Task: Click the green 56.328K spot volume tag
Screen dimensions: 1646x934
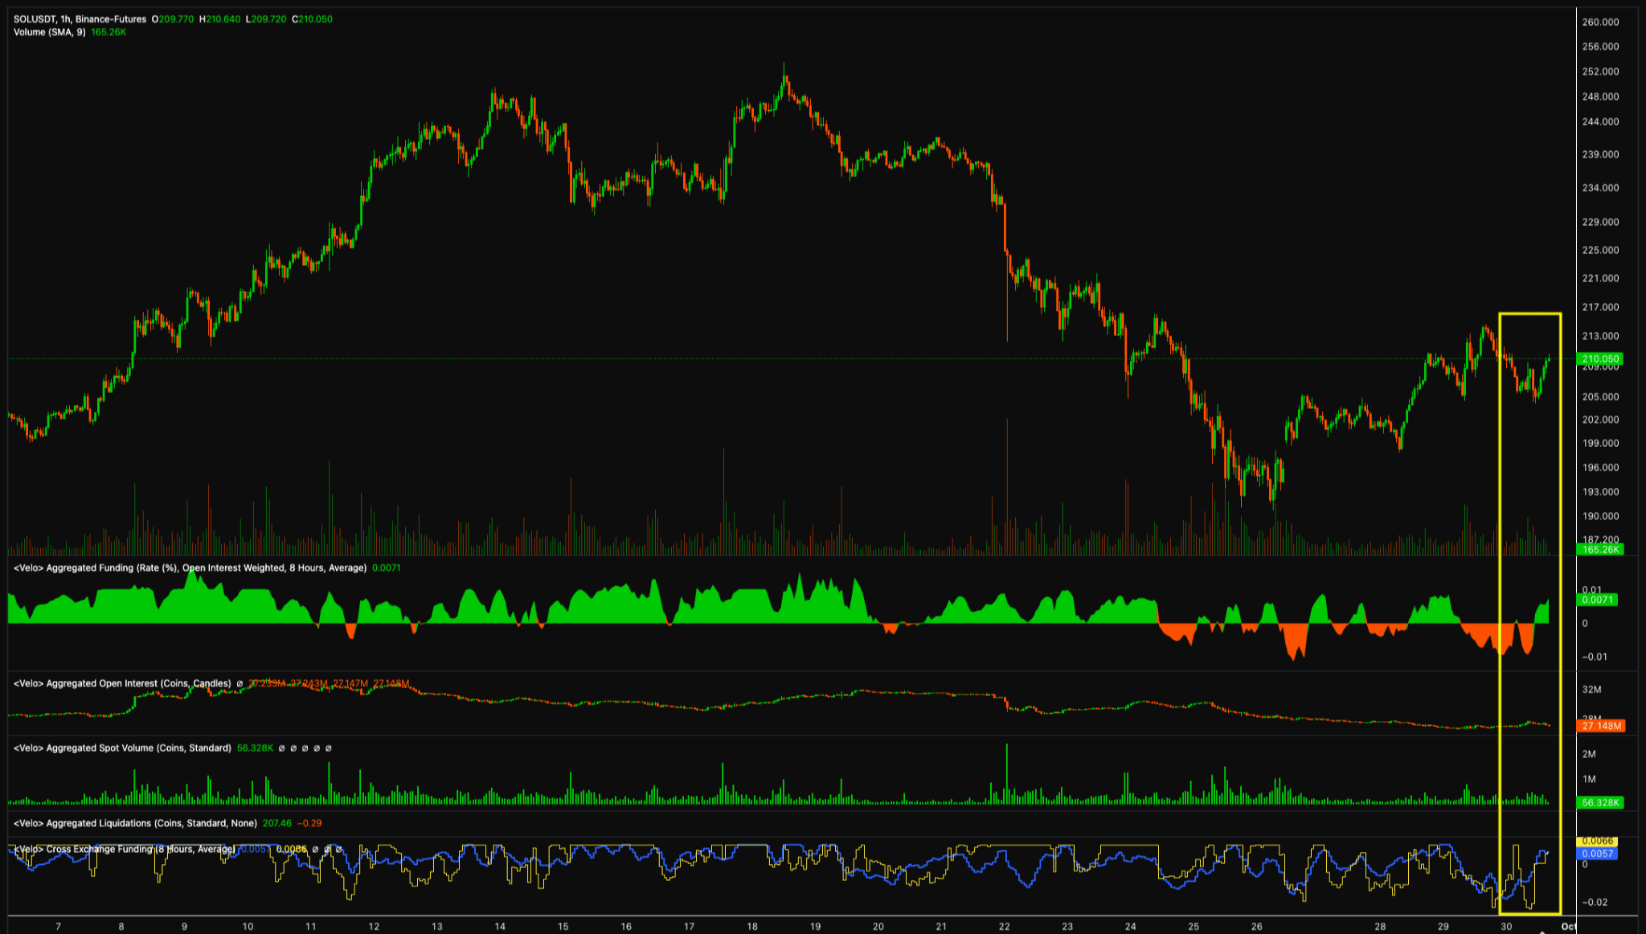Action: (x=1599, y=803)
